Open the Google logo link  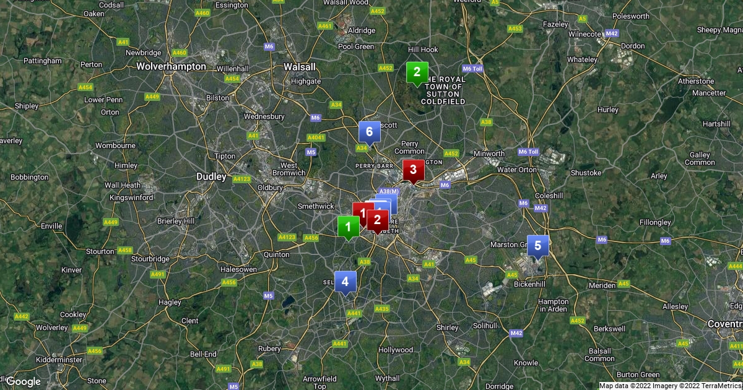(x=23, y=381)
